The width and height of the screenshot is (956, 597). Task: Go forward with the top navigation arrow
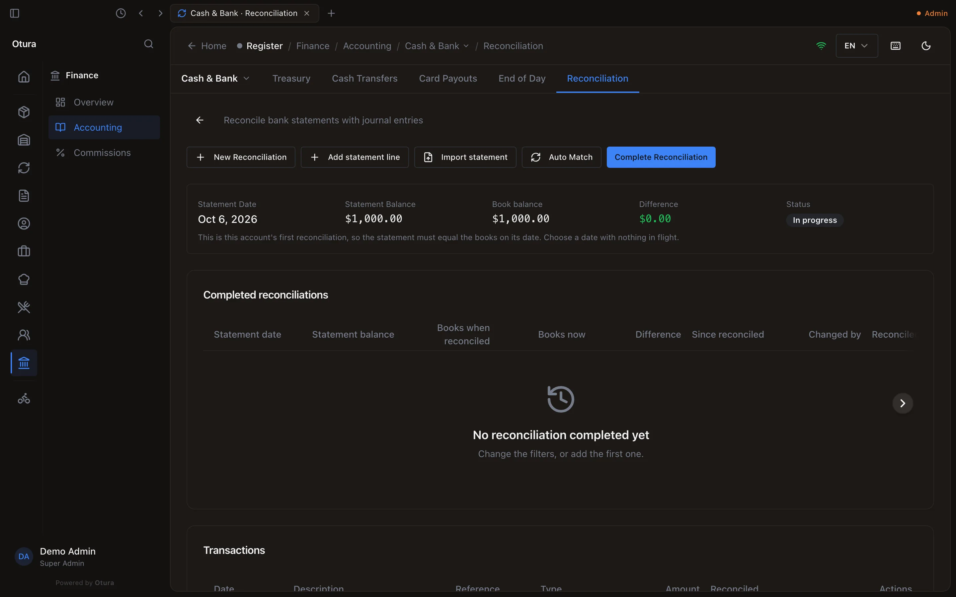pyautogui.click(x=160, y=13)
